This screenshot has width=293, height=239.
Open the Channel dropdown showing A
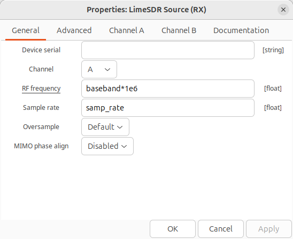click(x=99, y=69)
